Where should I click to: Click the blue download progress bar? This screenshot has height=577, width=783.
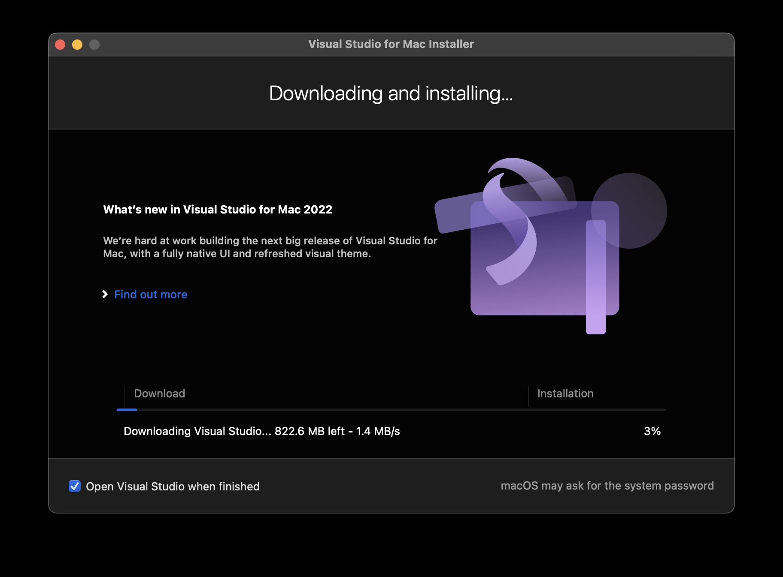[x=126, y=410]
